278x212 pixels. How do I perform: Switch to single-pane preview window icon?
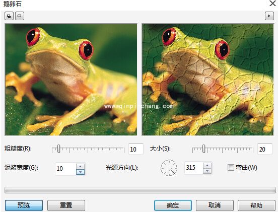[20, 16]
